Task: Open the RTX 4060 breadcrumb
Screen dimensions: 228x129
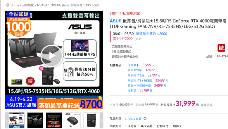Action: coord(92,5)
